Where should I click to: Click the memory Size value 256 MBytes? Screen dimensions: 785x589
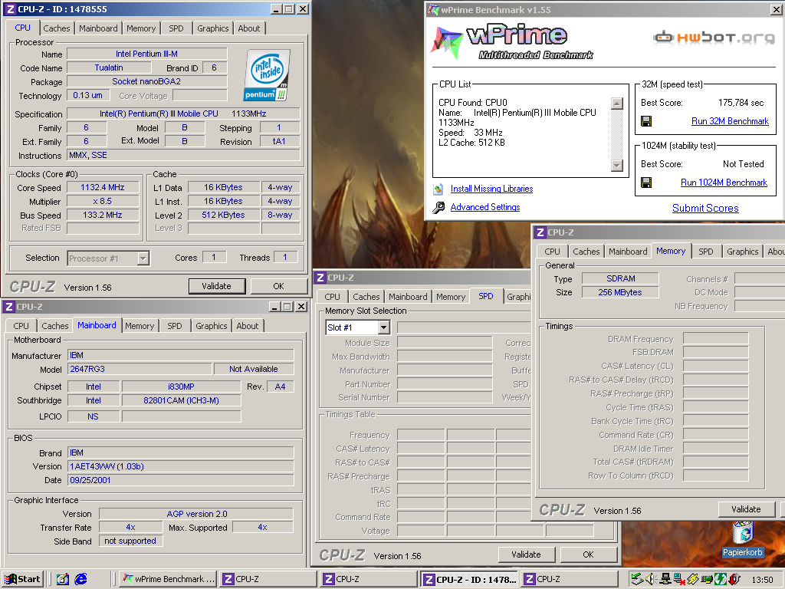tap(619, 292)
